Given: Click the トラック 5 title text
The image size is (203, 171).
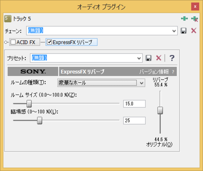Looking at the screenshot, I should 22,19.
